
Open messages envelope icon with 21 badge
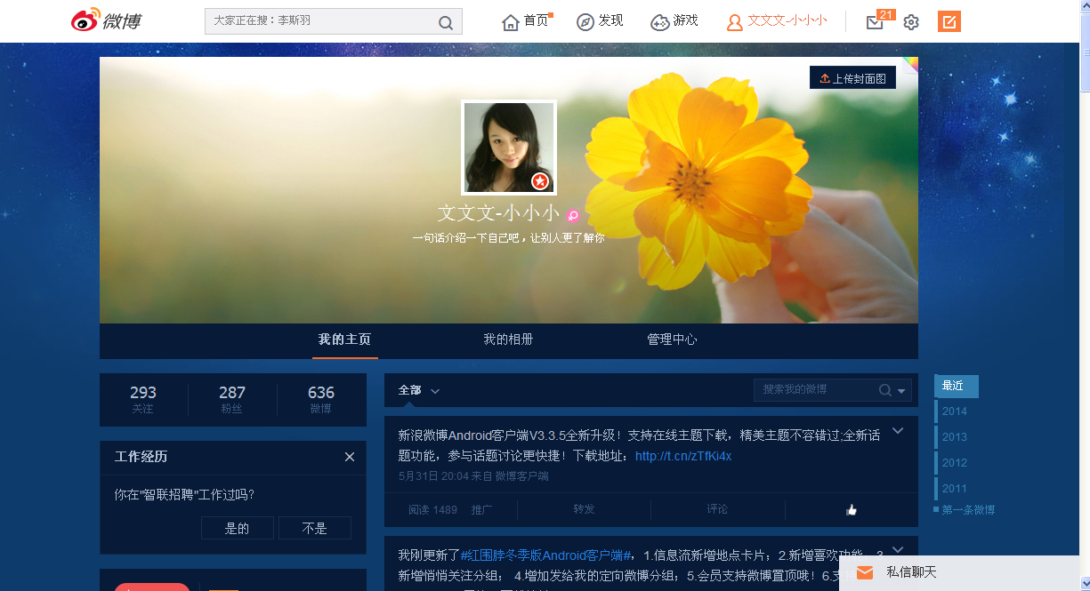(875, 22)
